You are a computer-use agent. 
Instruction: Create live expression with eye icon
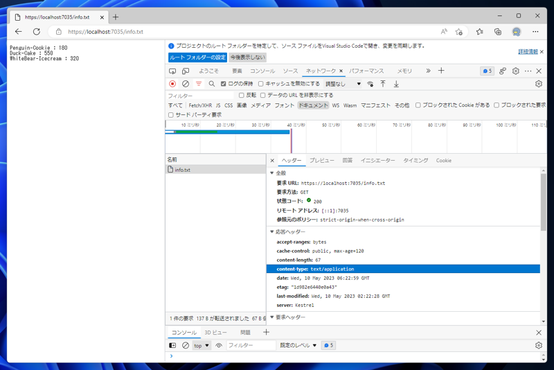click(219, 345)
